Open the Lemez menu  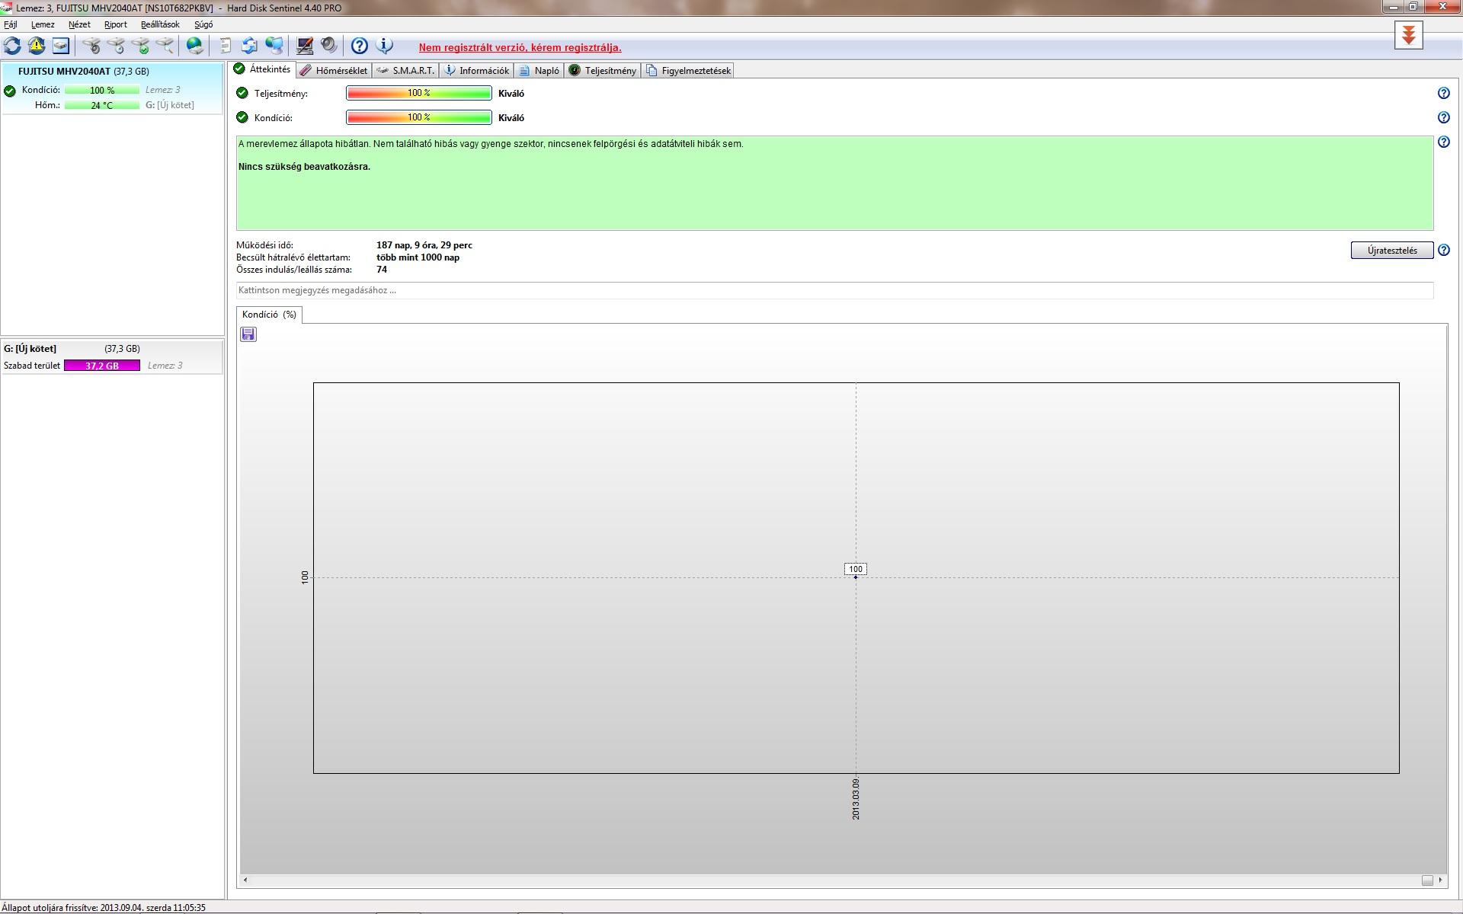click(43, 24)
